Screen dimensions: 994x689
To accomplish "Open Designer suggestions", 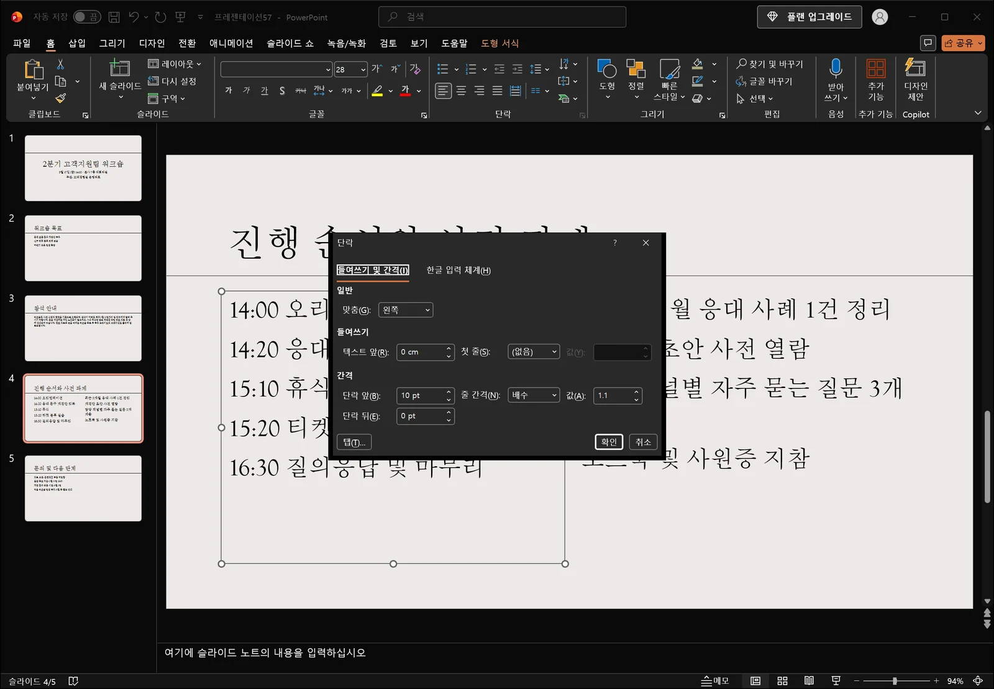I will (x=915, y=79).
